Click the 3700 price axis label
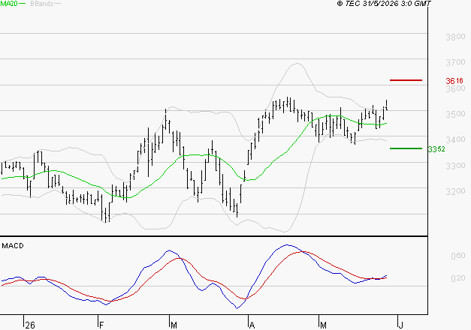The image size is (471, 330). (x=455, y=62)
